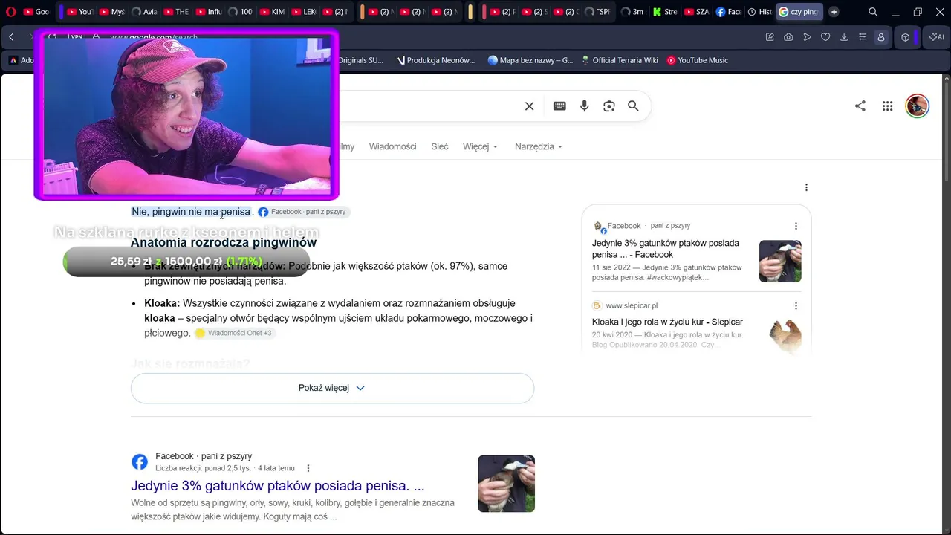Add page to bookmarks with the heart icon

(x=825, y=37)
